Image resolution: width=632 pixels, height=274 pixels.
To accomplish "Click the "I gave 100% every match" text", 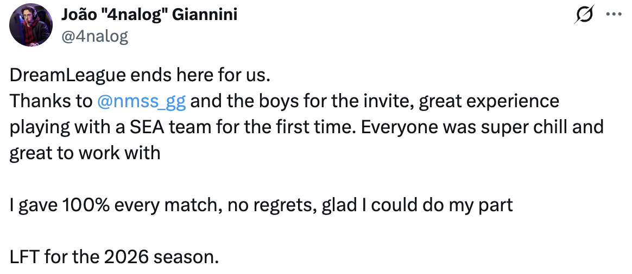I will [110, 205].
